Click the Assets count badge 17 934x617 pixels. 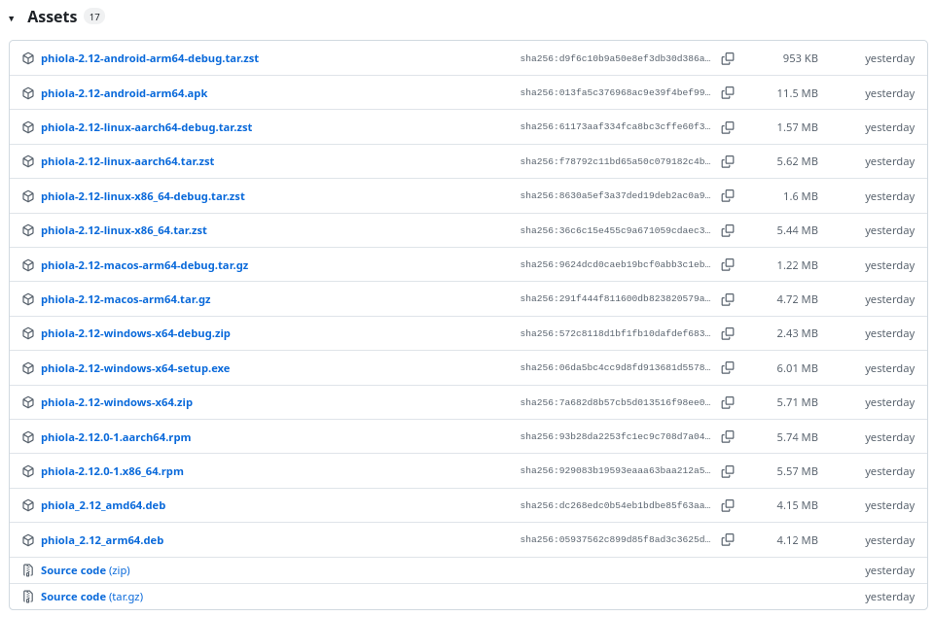click(94, 17)
